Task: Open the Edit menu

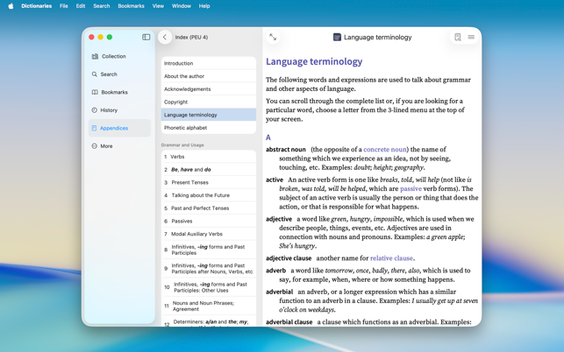Action: (x=81, y=6)
